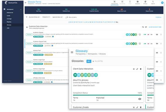The image size is (166, 112).
Task: Click the ADD GLOSSARY TERM button
Action: [155, 27]
